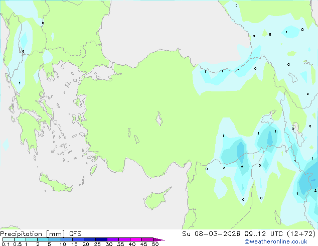Click the 5–10 mm legend color swatch
The width and height of the screenshot is (318, 246).
coord(55,239)
